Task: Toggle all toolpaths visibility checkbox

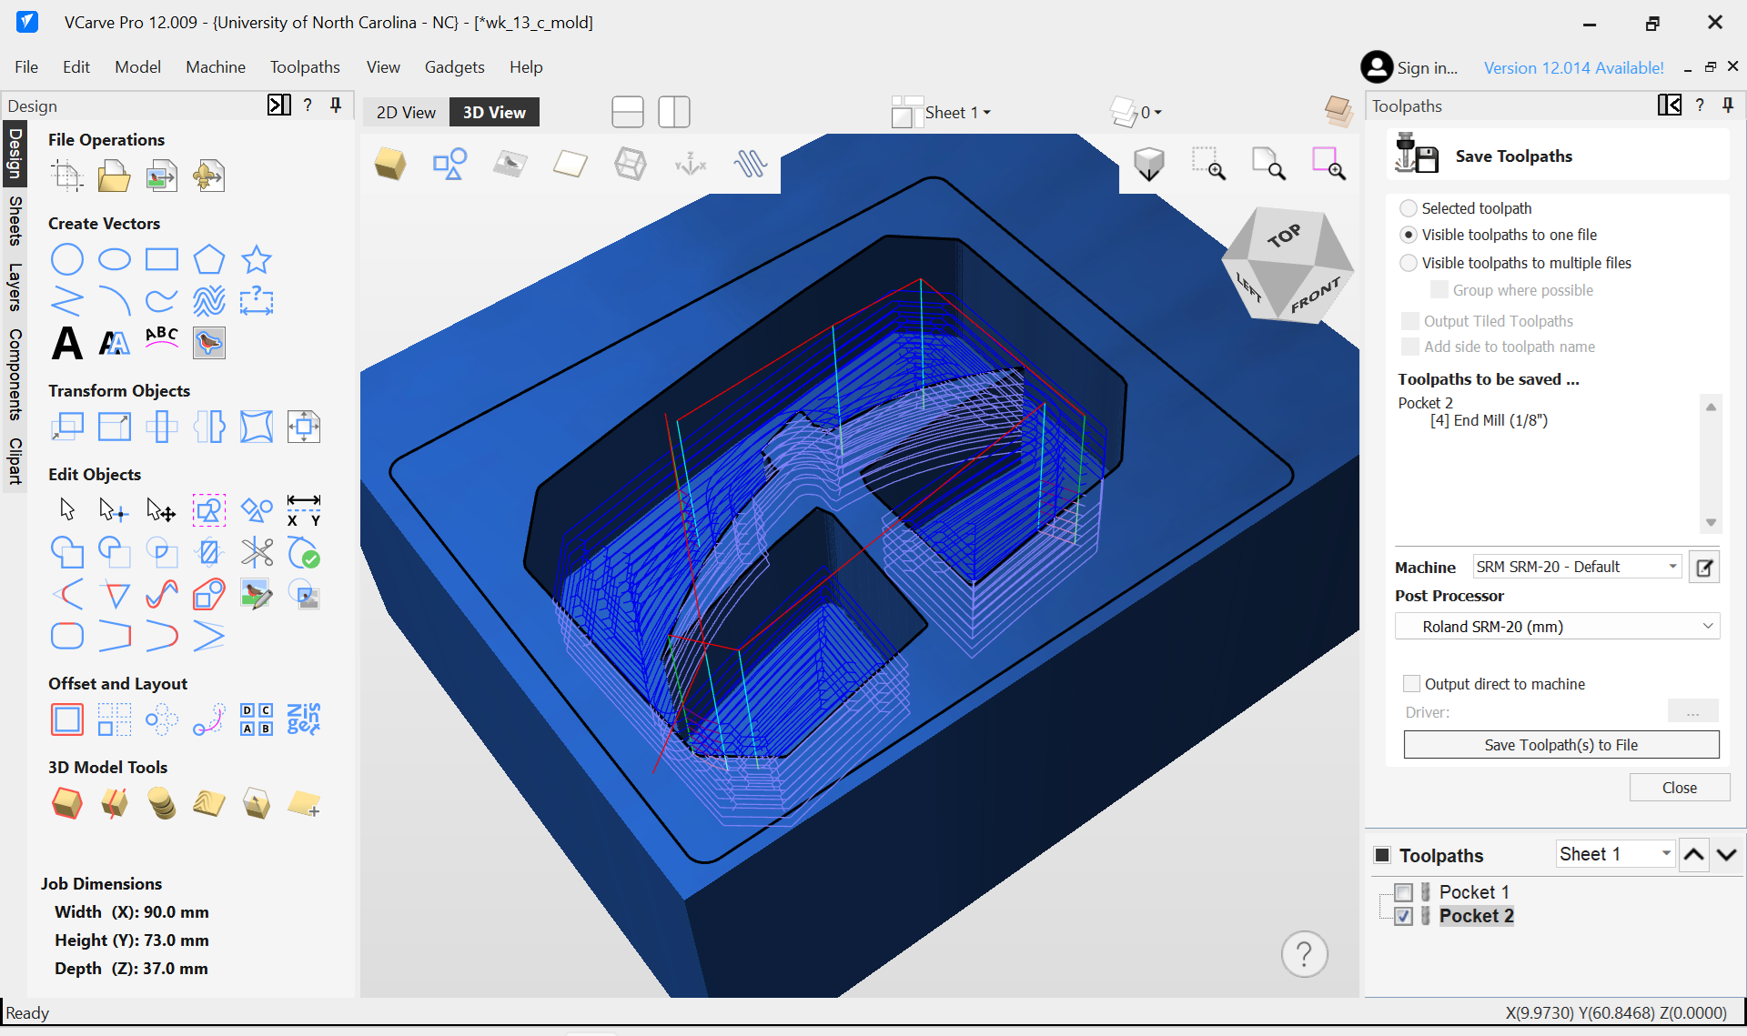Action: [x=1382, y=855]
